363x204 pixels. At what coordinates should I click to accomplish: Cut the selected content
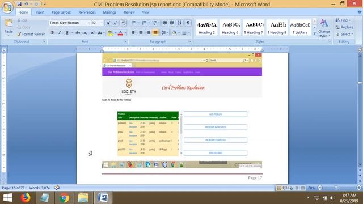23,20
